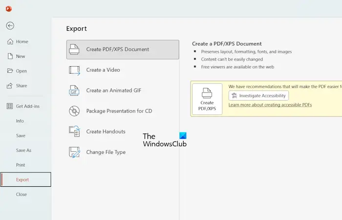Click the Open folder icon
The image size is (342, 220).
coord(10,71)
